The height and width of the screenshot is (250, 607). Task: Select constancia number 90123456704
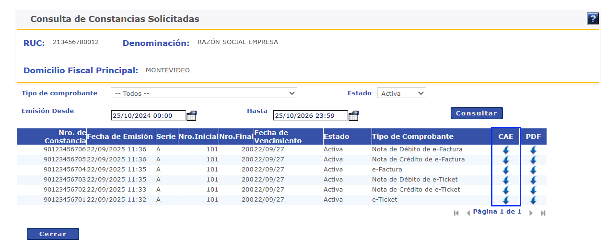point(65,170)
